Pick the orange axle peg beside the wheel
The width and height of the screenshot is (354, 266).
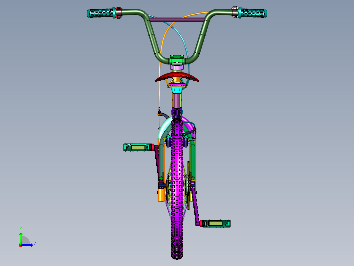click(x=161, y=195)
